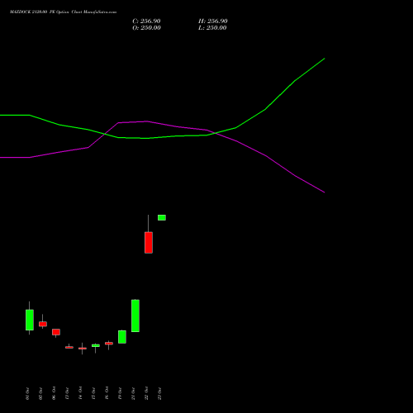Click the chart title text at top left

(63, 12)
